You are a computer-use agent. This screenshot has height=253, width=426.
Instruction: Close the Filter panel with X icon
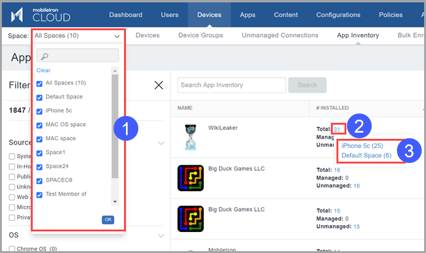(159, 85)
